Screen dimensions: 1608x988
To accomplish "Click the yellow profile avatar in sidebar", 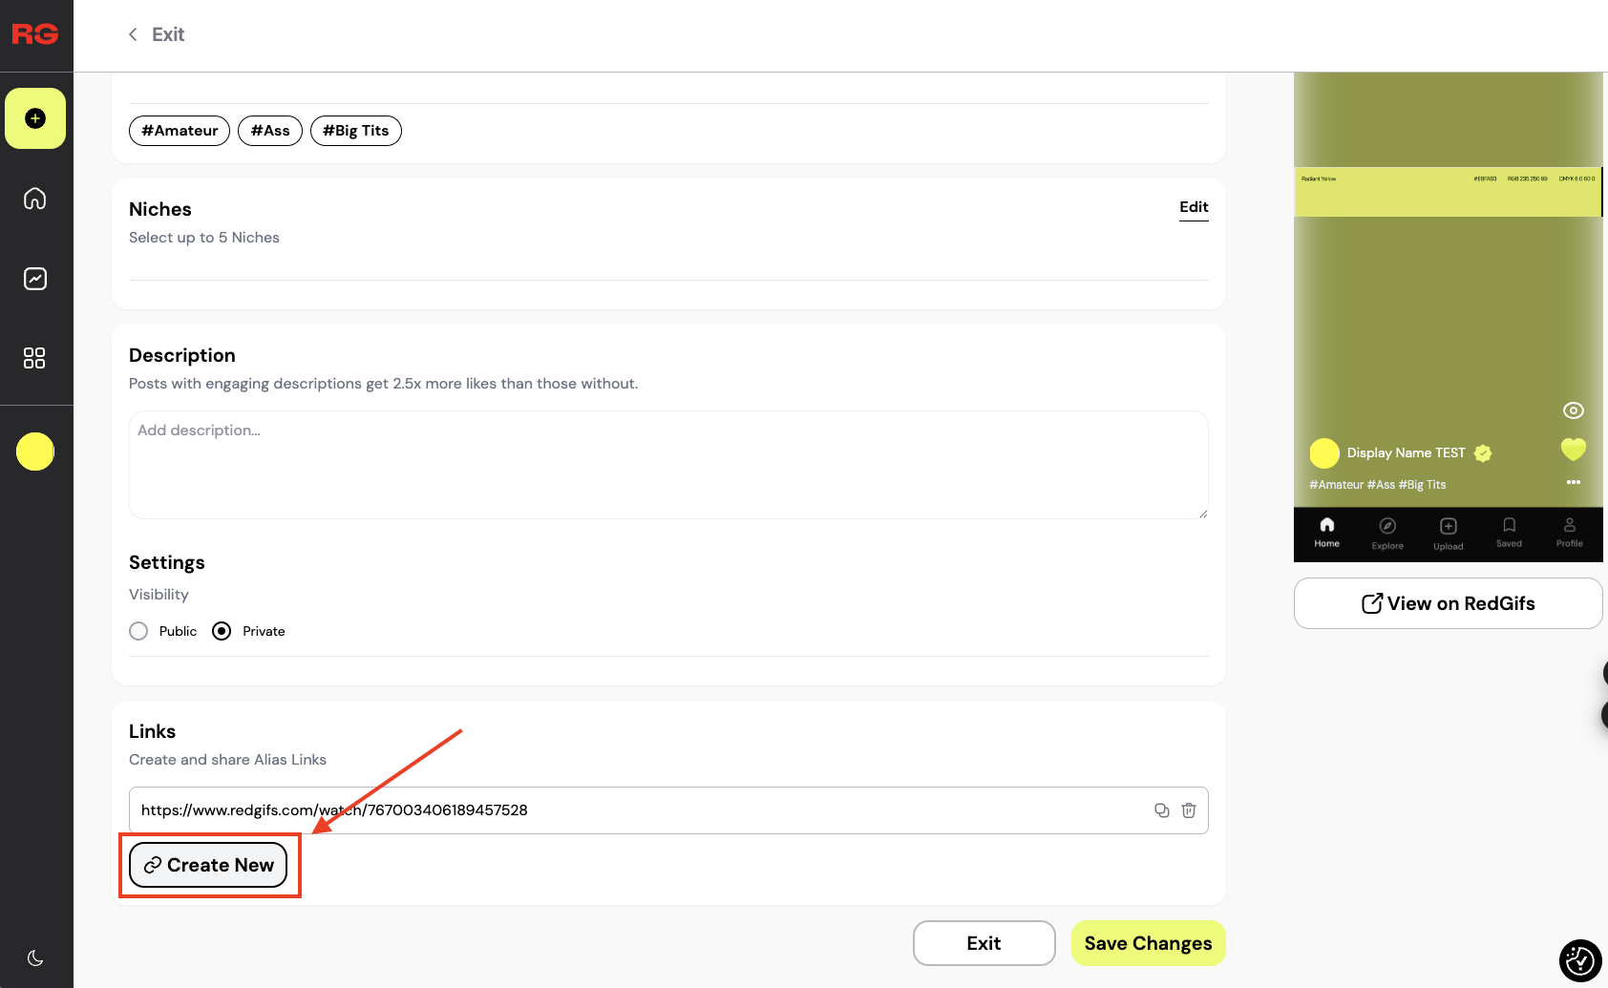I will [35, 452].
